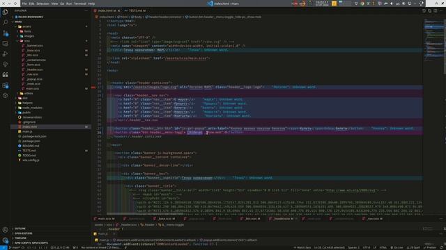The image size is (446, 250).
Task: Click the git branch indicator in status bar
Action: [x=15, y=248]
